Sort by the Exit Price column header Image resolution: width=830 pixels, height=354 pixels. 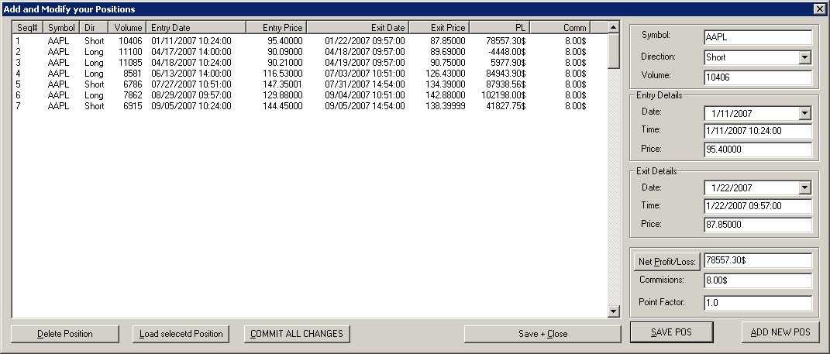point(439,28)
